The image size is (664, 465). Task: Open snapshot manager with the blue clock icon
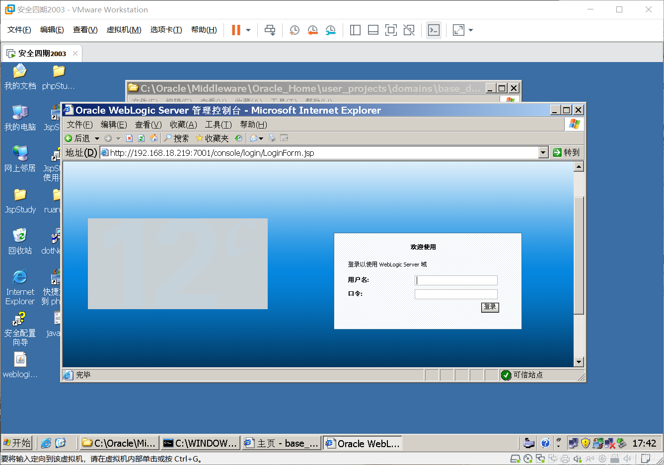330,30
